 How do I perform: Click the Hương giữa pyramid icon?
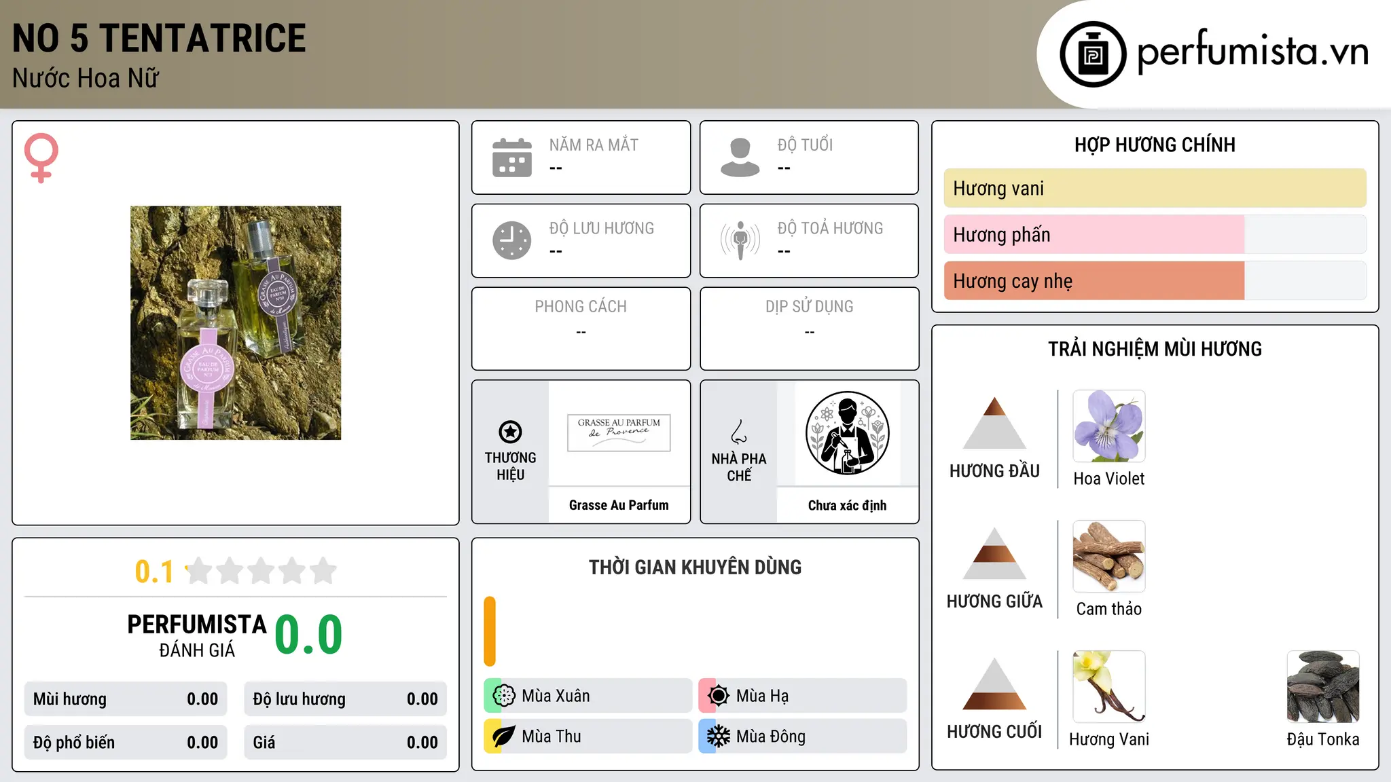click(x=994, y=553)
